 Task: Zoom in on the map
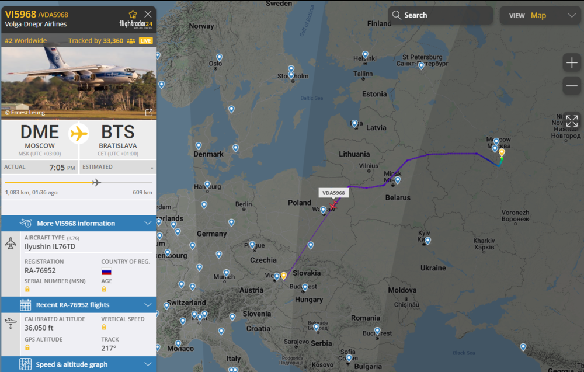pyautogui.click(x=572, y=63)
